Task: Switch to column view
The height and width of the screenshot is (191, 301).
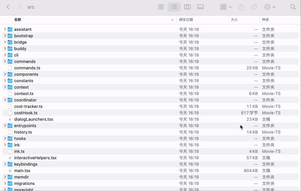Action: tap(187, 7)
